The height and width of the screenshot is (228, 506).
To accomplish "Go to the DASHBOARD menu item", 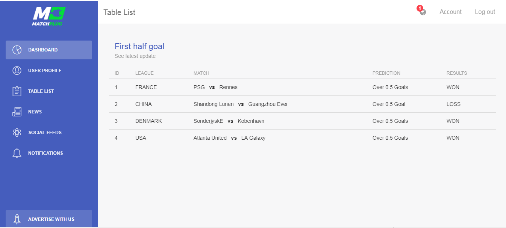I will [49, 50].
